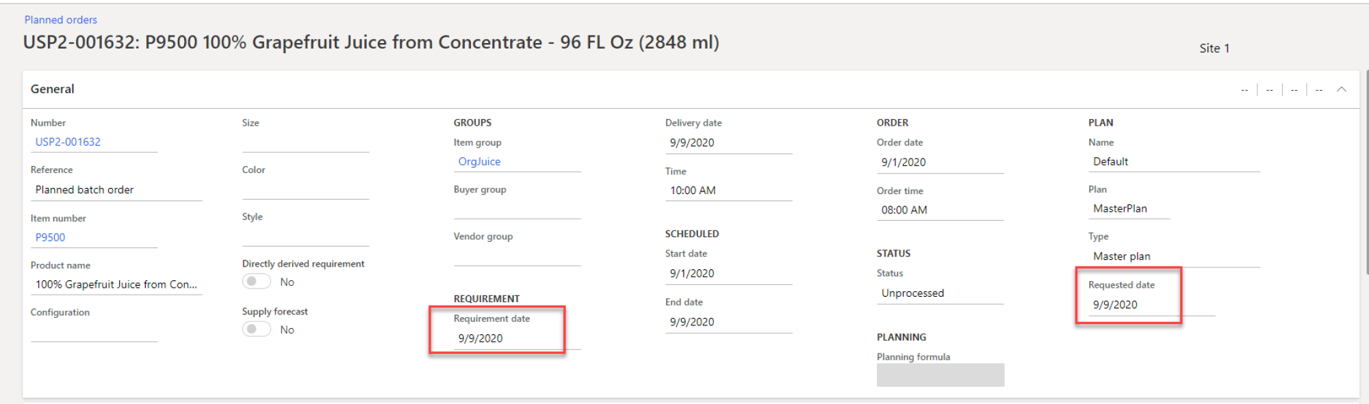The height and width of the screenshot is (404, 1369).
Task: Click the Requirement date field
Action: [517, 338]
